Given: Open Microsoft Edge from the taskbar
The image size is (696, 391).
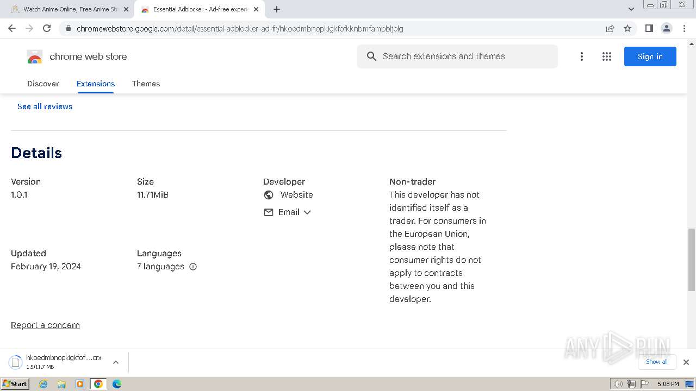Looking at the screenshot, I should pos(117,384).
